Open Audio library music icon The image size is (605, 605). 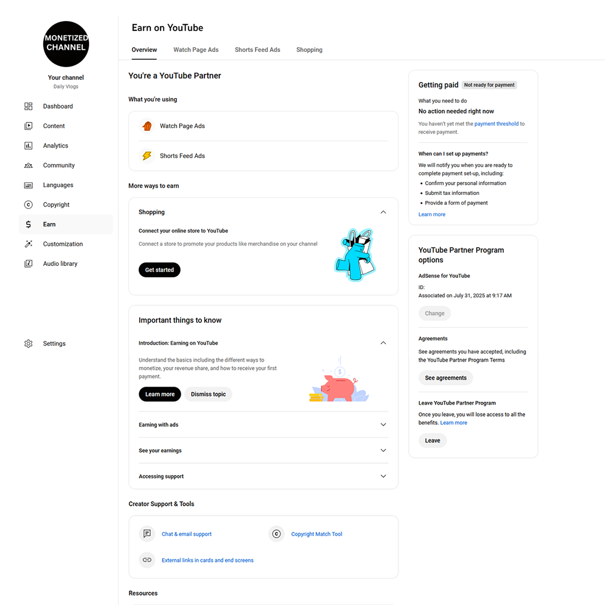pyautogui.click(x=28, y=264)
